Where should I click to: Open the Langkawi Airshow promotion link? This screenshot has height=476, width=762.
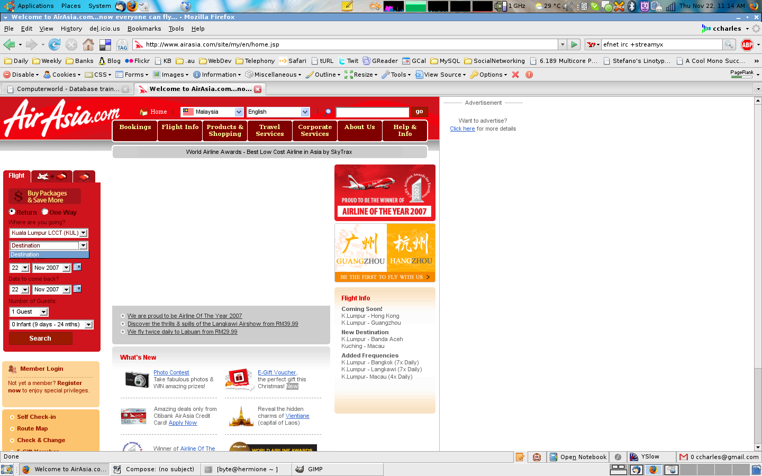pos(213,324)
